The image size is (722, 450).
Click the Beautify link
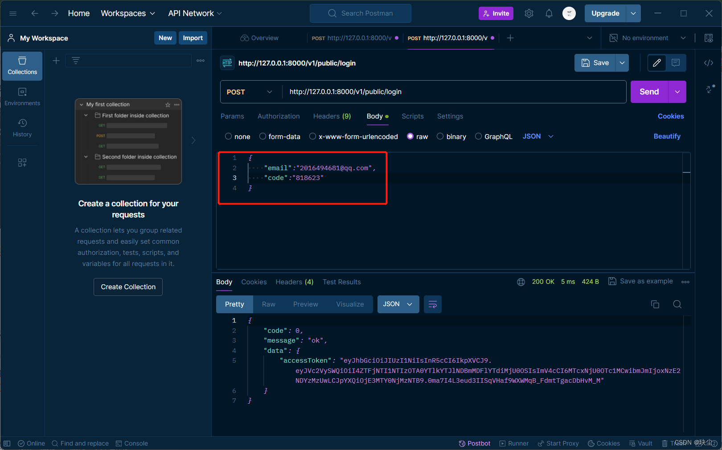pyautogui.click(x=667, y=136)
